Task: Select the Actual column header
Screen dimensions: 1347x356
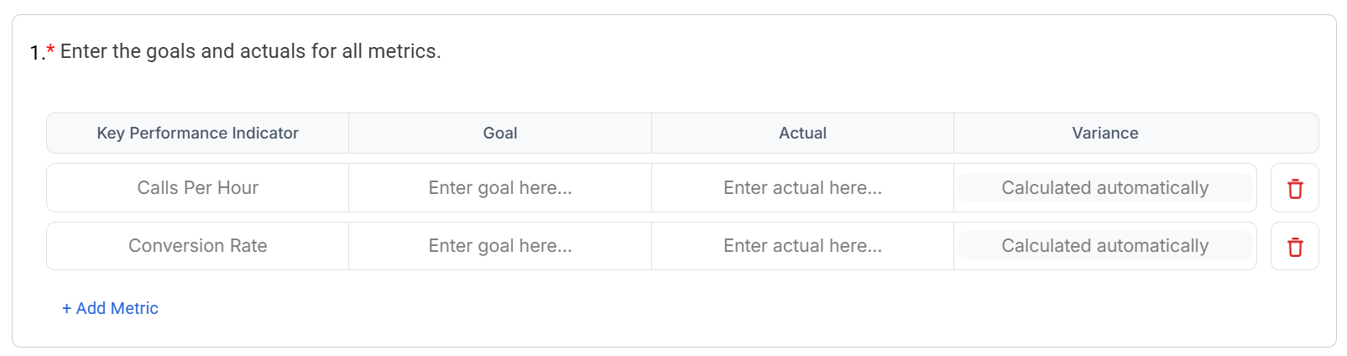Action: coord(802,133)
